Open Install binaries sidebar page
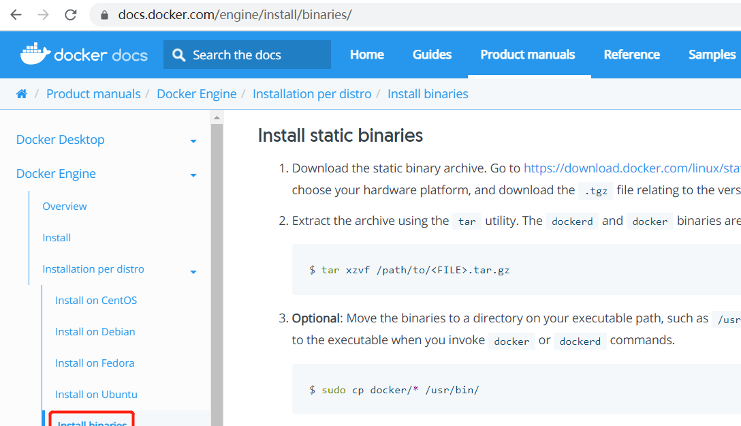This screenshot has height=426, width=741. pos(92,422)
